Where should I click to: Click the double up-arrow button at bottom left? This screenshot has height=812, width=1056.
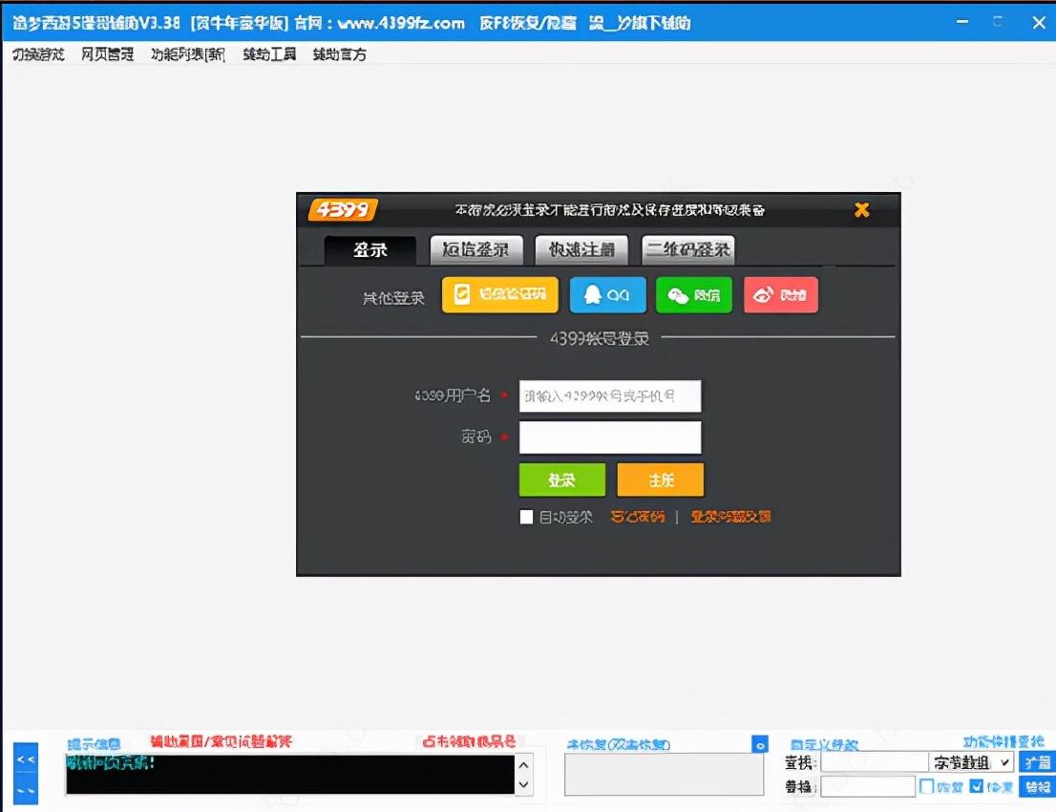pos(27,759)
